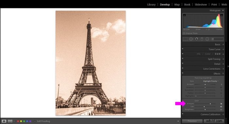Click the histogram graph area
This screenshot has height=124, width=229.
(x=203, y=21)
